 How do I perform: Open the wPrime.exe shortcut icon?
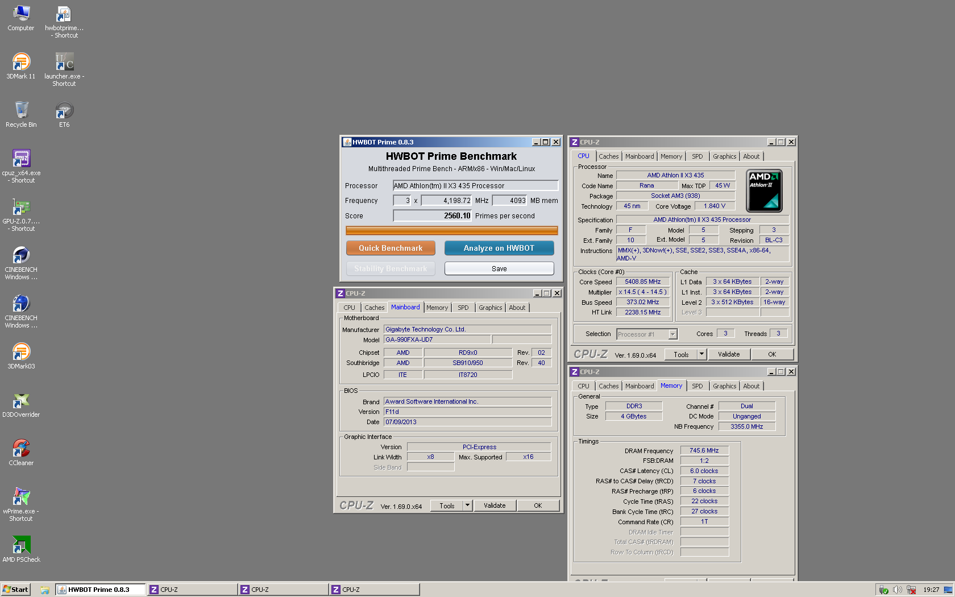click(x=21, y=504)
